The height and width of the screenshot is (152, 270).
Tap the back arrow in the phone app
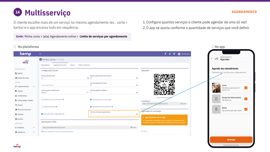coord(211,59)
